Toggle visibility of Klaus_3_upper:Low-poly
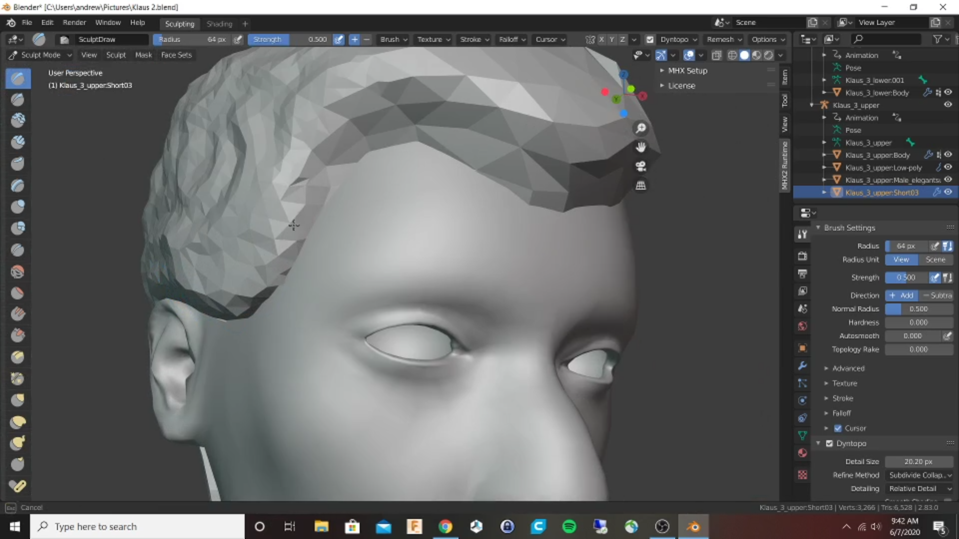Image resolution: width=959 pixels, height=539 pixels. 948,167
